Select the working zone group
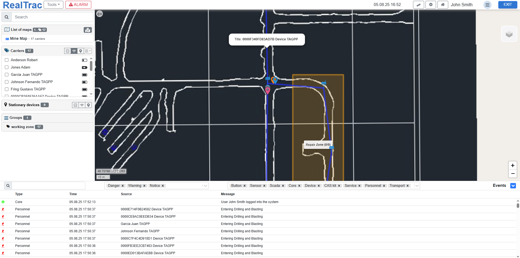This screenshot has height=258, width=520. (x=22, y=127)
